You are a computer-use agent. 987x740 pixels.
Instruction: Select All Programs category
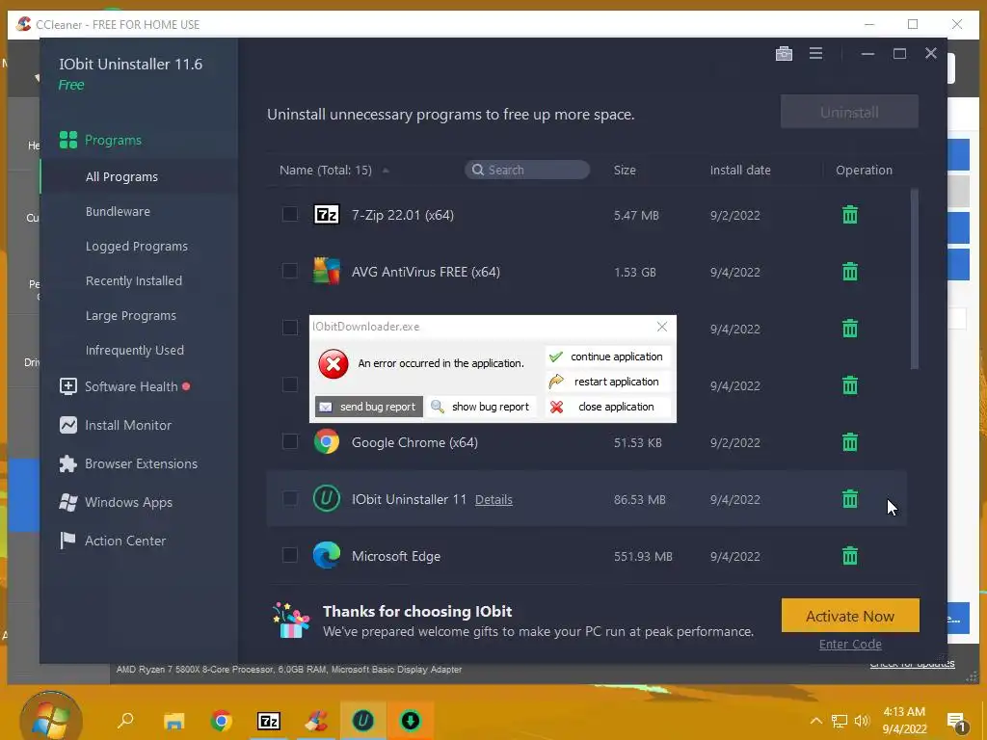121,177
